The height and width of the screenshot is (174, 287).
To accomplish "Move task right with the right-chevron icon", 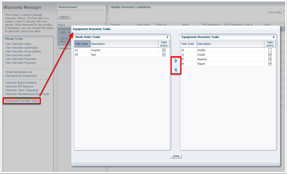I will (176, 61).
